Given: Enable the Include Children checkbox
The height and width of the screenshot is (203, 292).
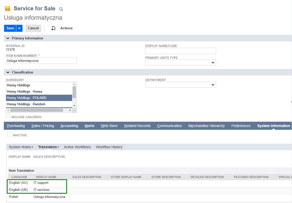Looking at the screenshot, I should click(x=8, y=116).
